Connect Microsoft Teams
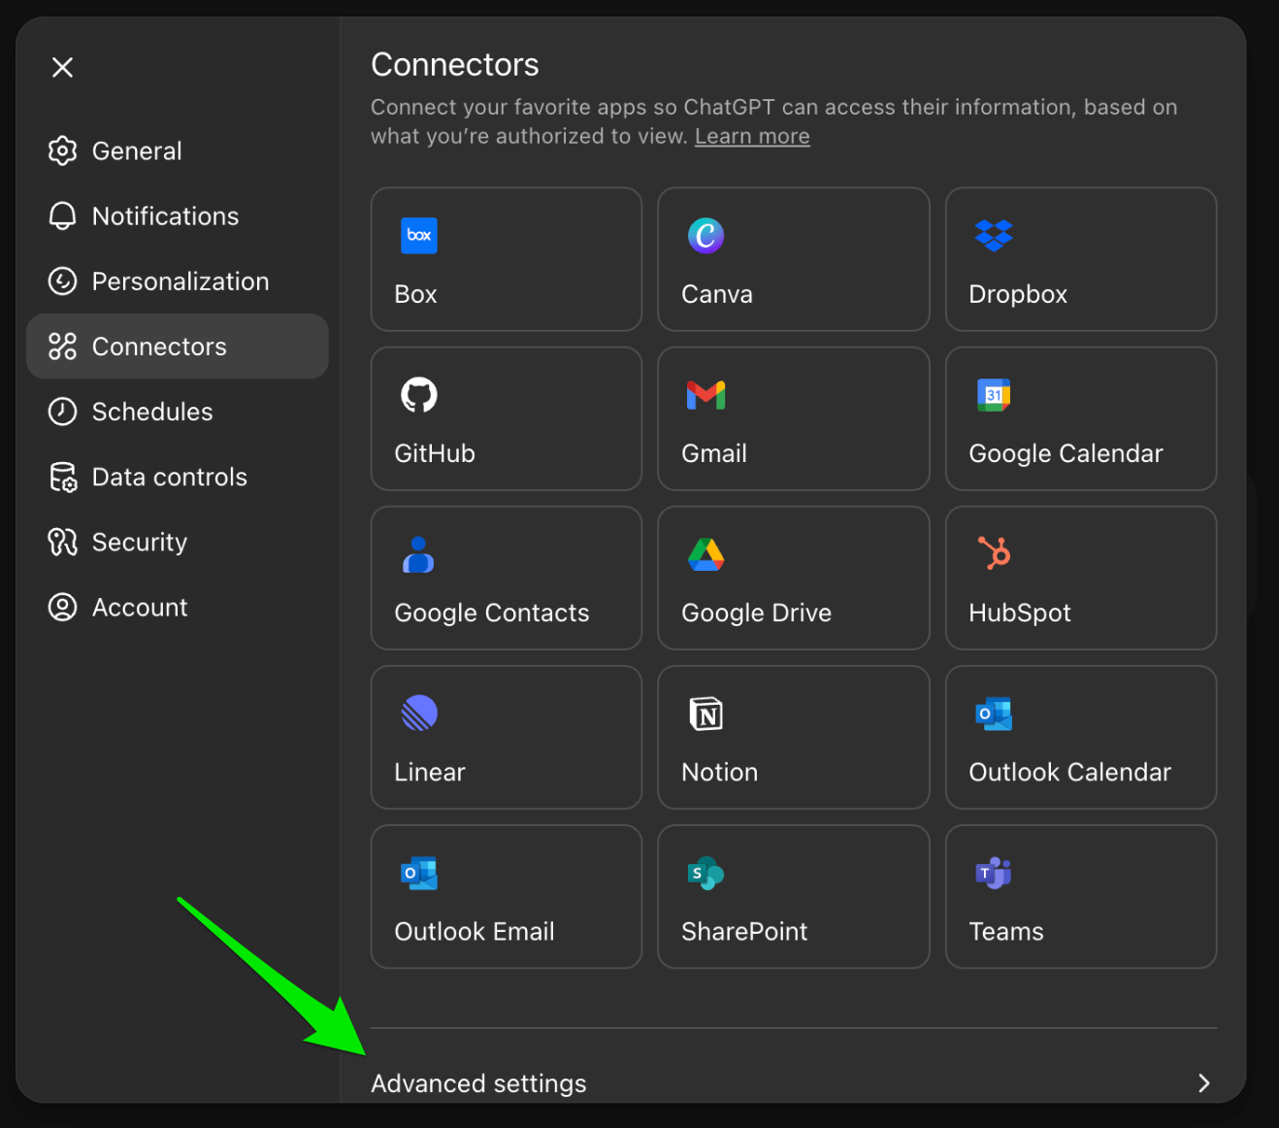1279x1128 pixels. (1080, 896)
